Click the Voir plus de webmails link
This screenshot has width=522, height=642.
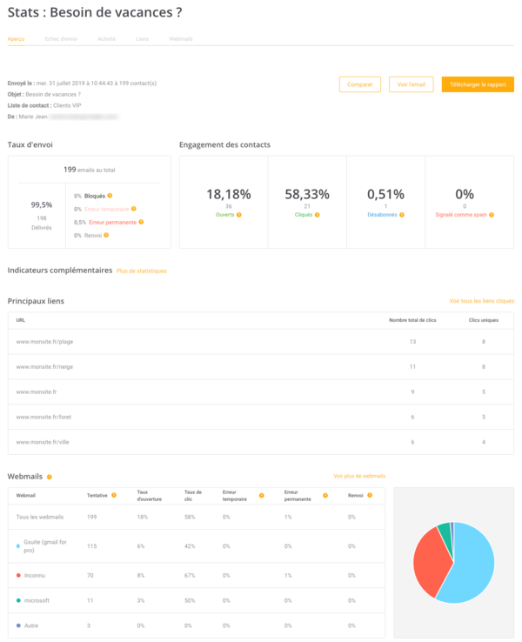[359, 476]
